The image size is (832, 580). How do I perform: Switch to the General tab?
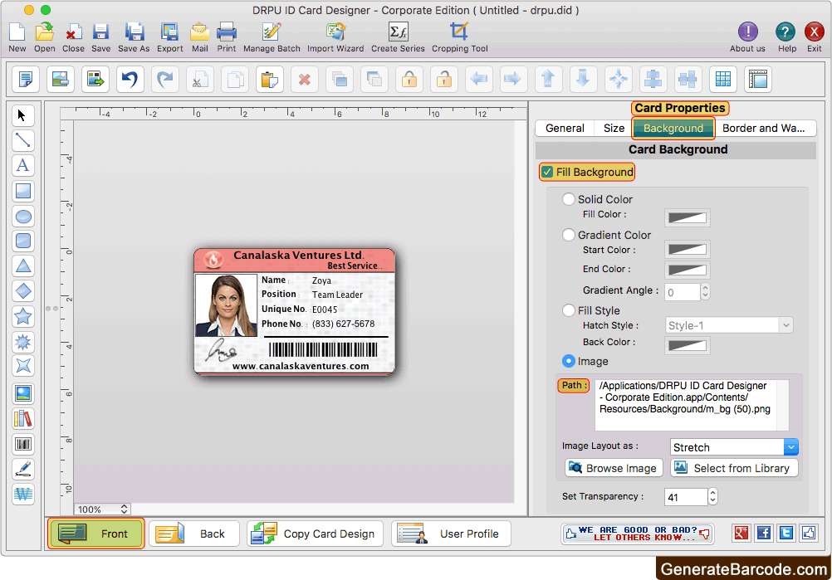tap(565, 129)
